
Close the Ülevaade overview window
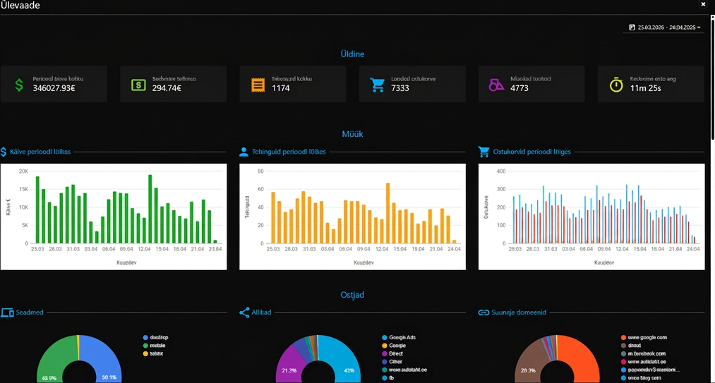tap(703, 4)
